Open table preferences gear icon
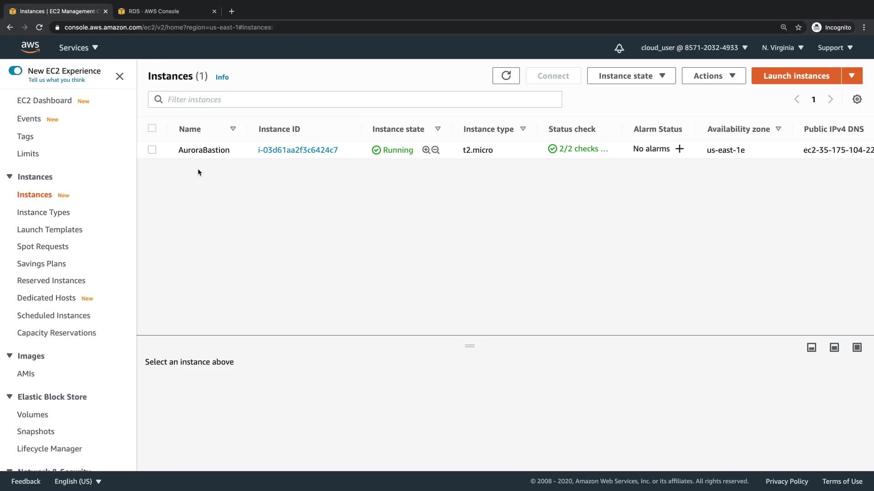Viewport: 874px width, 491px height. pyautogui.click(x=857, y=100)
